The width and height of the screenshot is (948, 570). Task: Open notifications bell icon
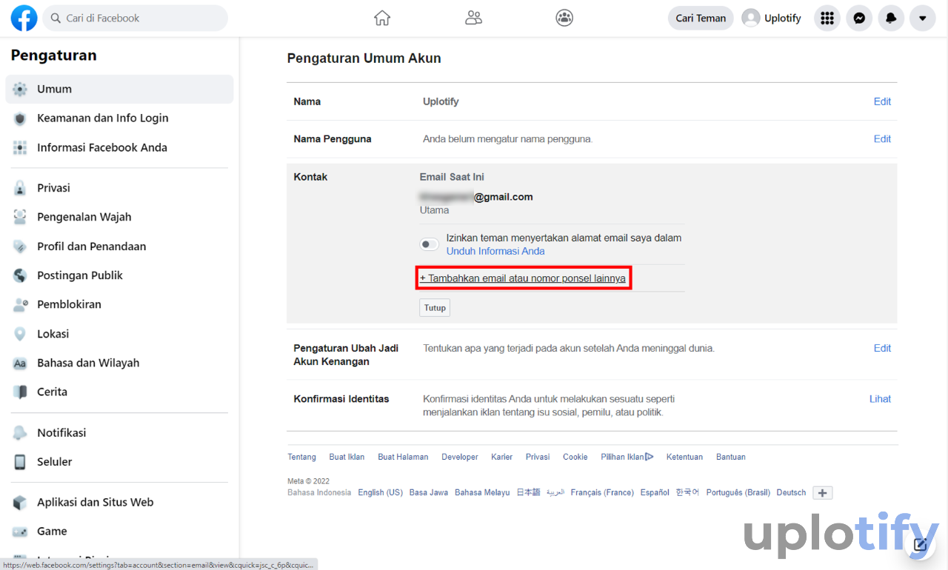pos(891,18)
